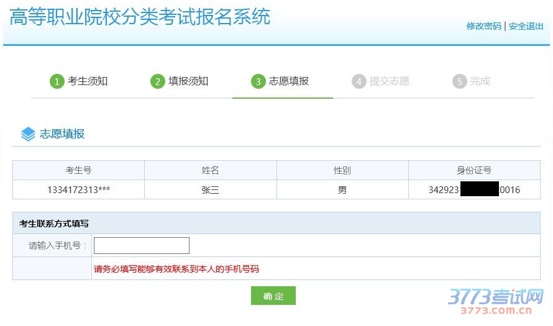The width and height of the screenshot is (553, 326).
Task: Click the 3773考试网 watermark logo
Action: coord(495,301)
